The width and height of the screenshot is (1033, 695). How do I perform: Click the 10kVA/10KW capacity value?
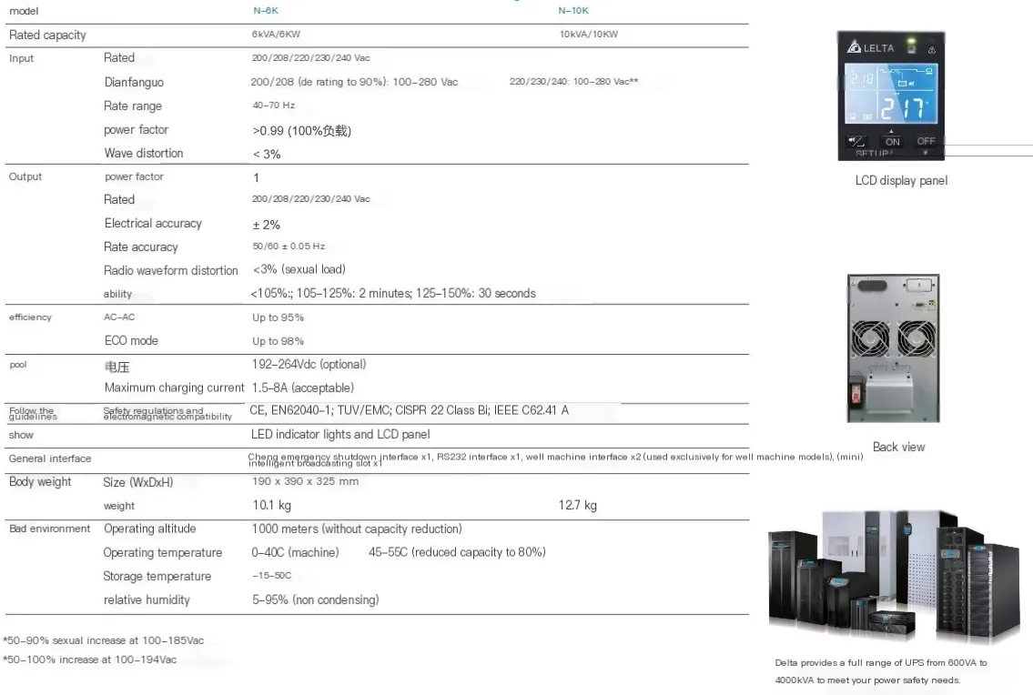click(588, 35)
